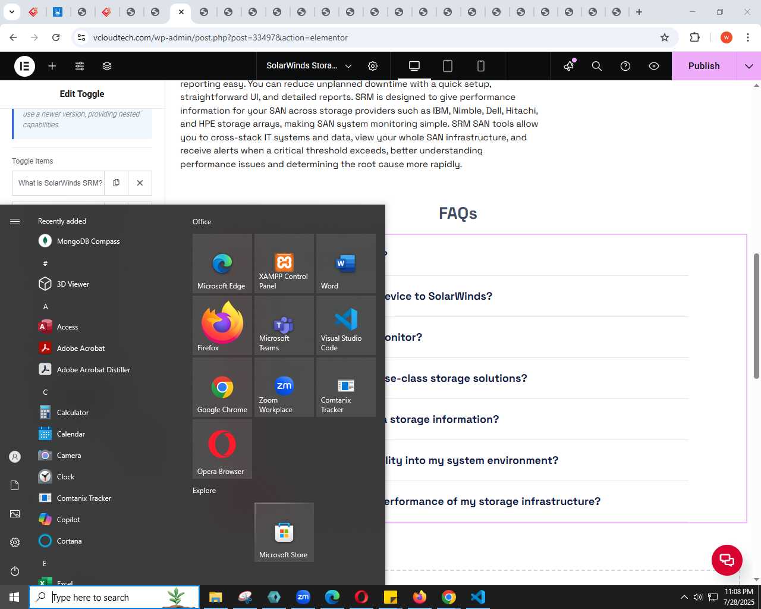Open Documents from Start sidebar
The height and width of the screenshot is (609, 761).
click(15, 485)
